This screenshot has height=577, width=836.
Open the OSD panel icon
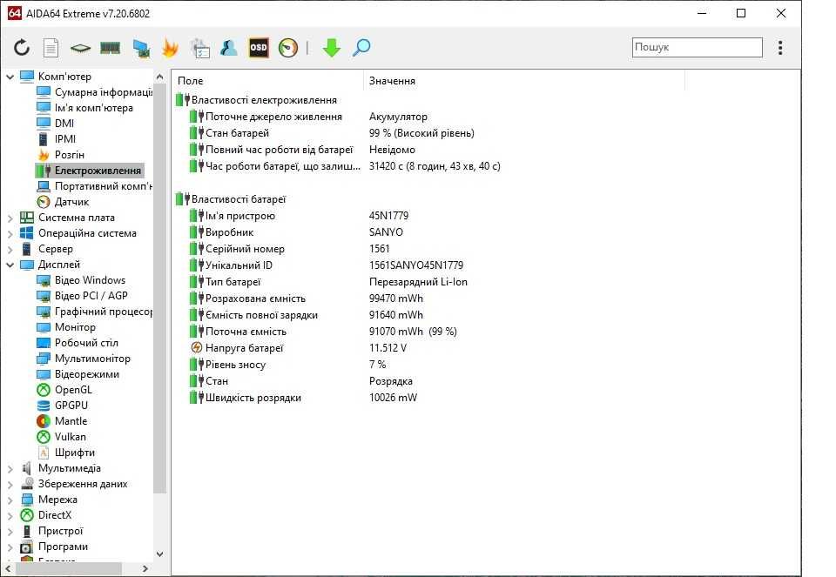[259, 48]
